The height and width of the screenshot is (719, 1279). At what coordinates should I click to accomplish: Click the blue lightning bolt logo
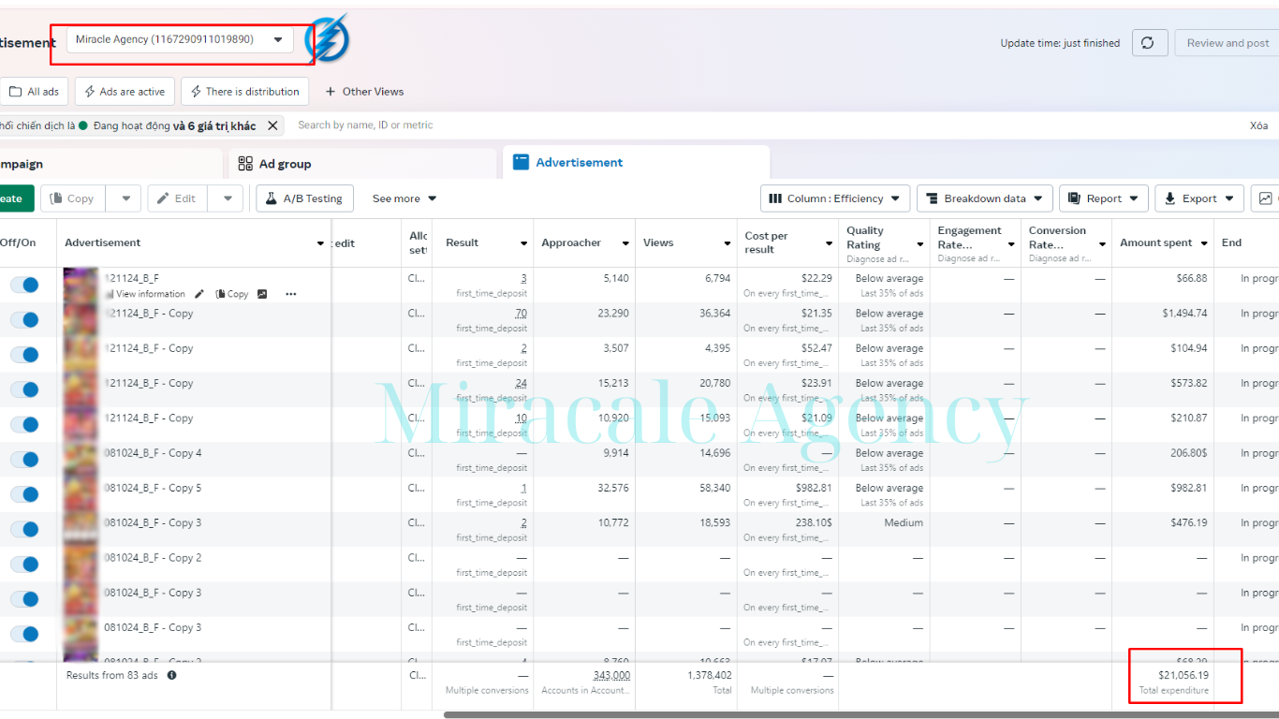328,39
